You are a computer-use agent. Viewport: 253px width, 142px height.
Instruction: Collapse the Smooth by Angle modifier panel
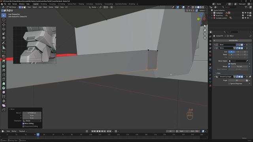click(x=214, y=77)
